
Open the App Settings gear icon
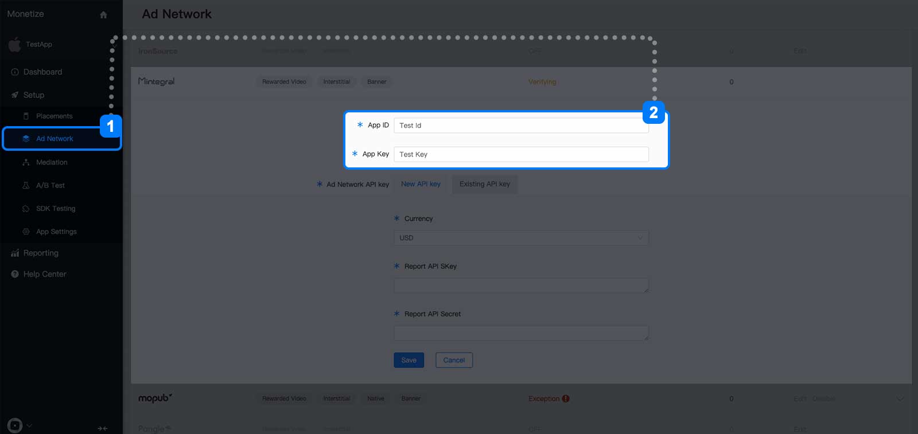[26, 232]
